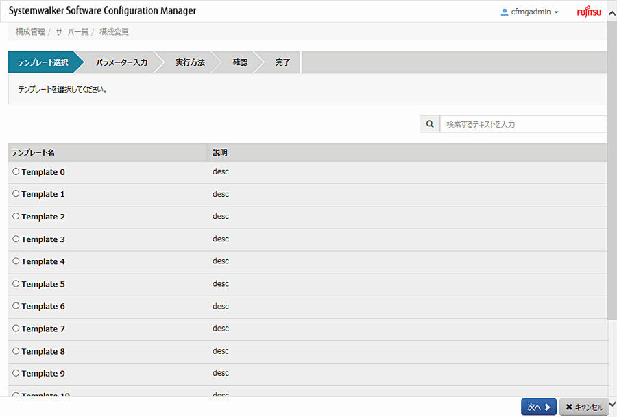617x417 pixels.
Task: Focus the 検索するテキストを入力 search field
Action: 523,124
